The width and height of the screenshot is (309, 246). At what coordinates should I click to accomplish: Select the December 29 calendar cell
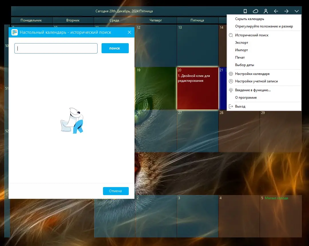pos(281,132)
